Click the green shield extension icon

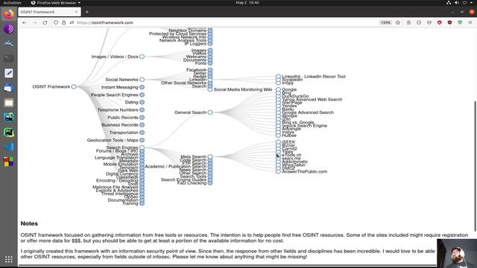tap(460, 22)
